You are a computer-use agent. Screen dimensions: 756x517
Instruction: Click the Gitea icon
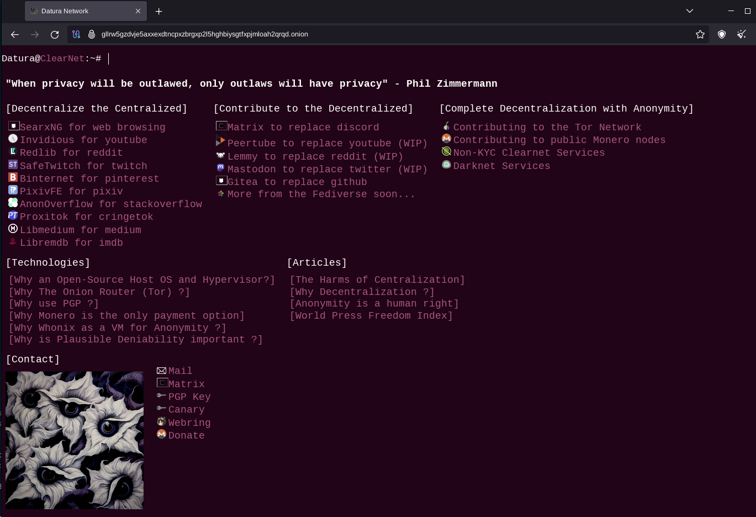click(x=221, y=181)
